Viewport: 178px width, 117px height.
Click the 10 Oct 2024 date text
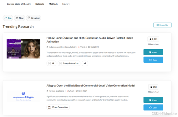point(93,47)
